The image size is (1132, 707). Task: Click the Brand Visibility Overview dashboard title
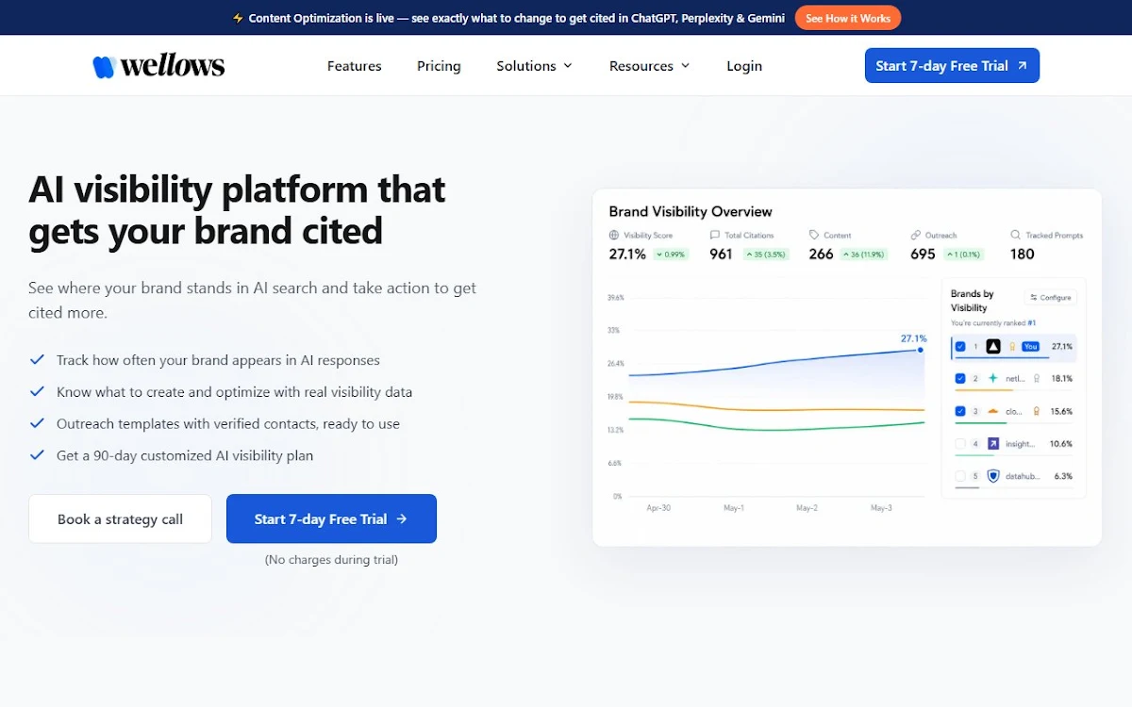(691, 211)
